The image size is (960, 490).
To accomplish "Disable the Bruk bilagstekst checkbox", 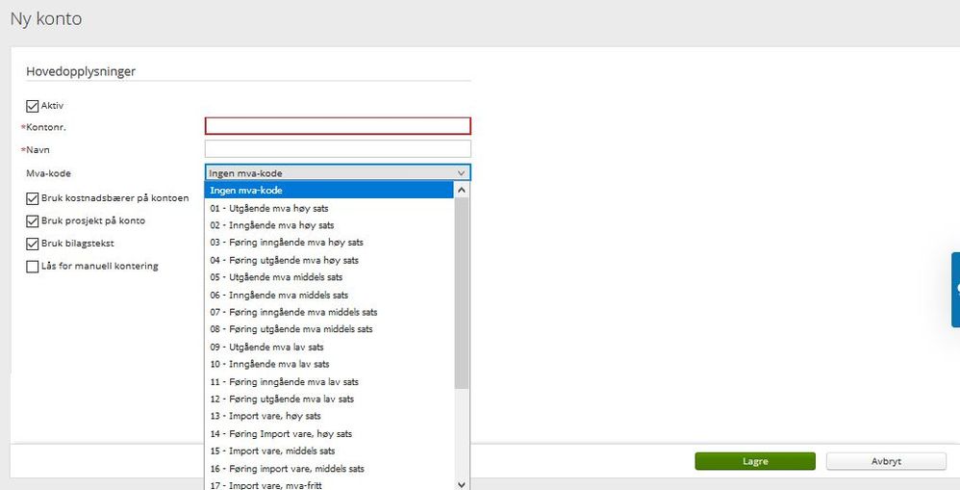I will coord(33,244).
